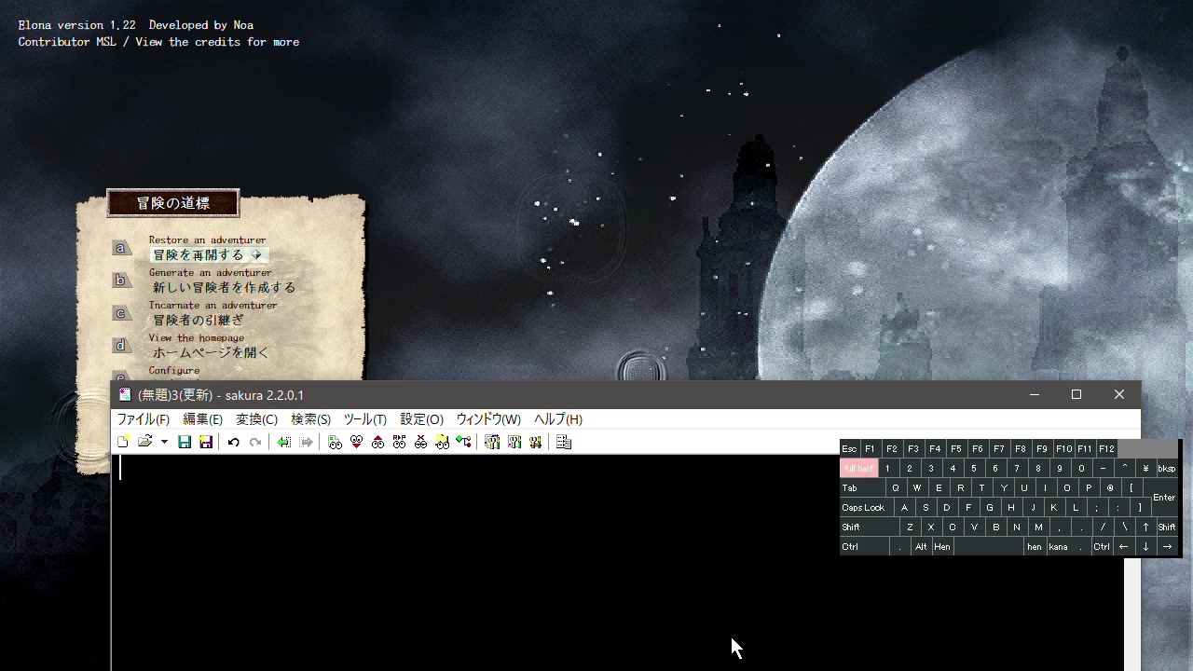This screenshot has height=671, width=1193.
Task: Expand the dropdown arrow beside open icon
Action: point(164,443)
